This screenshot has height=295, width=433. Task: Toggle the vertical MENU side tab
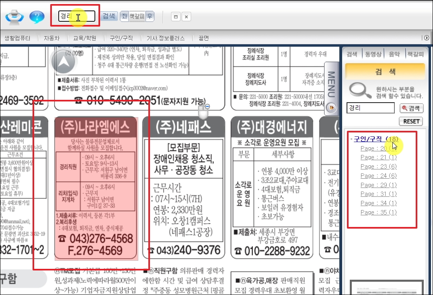click(331, 85)
